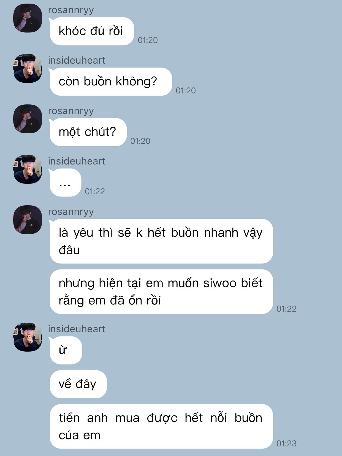Tap the "về đây" message bubble
Screen dimensions: 342x456
point(78,384)
